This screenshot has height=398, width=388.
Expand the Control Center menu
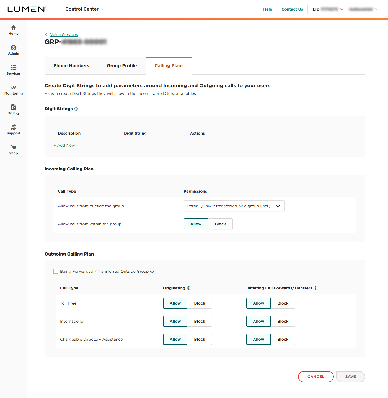point(85,9)
